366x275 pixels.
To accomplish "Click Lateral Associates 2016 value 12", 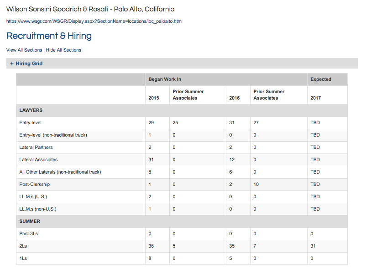I will click(232, 159).
